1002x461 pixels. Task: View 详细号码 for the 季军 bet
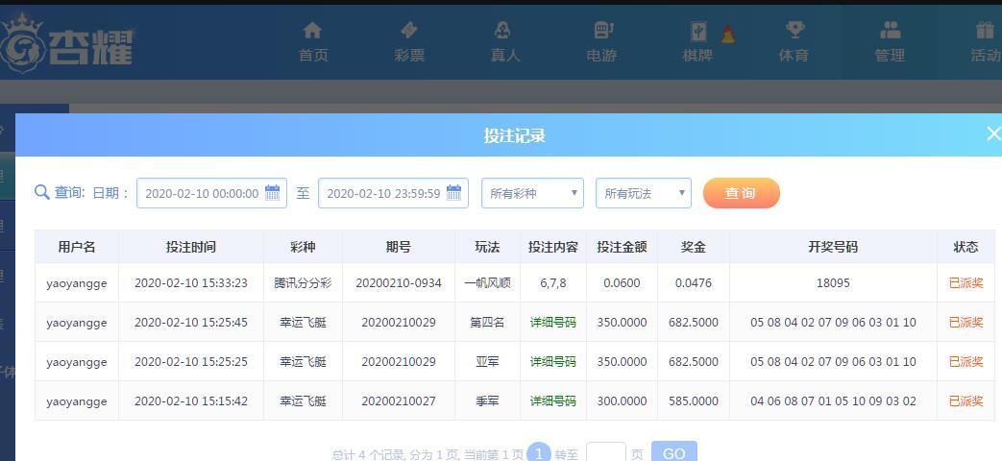[552, 401]
